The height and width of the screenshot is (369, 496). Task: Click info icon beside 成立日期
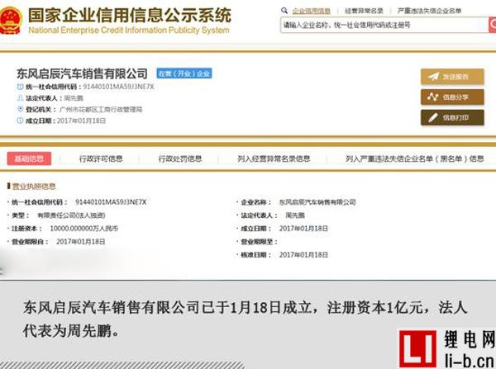[20, 121]
